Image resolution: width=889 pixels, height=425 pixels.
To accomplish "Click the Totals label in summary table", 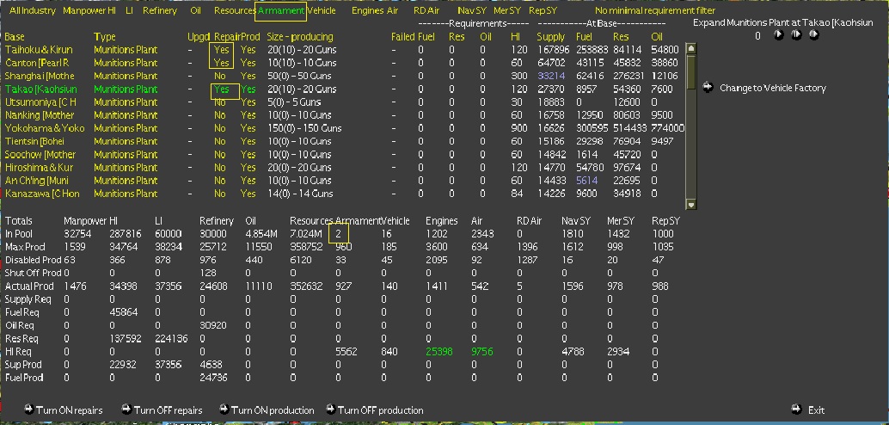I will pyautogui.click(x=19, y=221).
